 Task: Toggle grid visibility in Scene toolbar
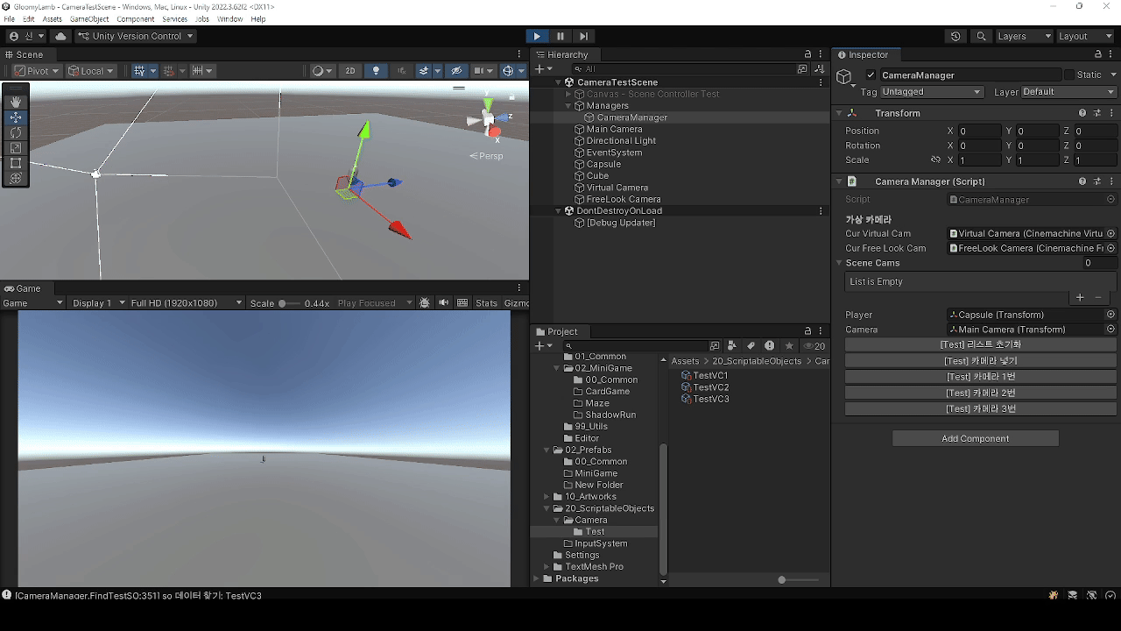coord(139,71)
